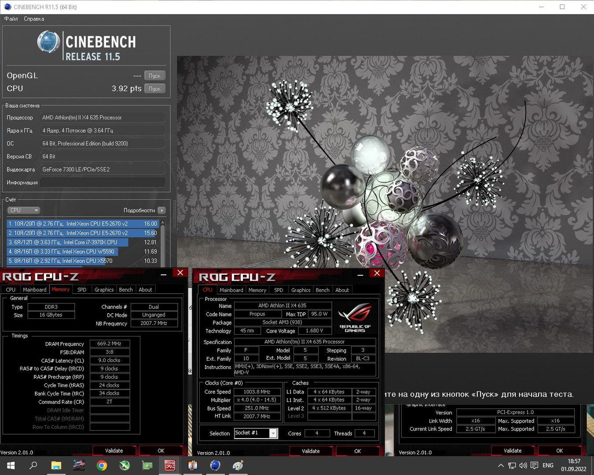This screenshot has height=475, width=594.
Task: Open Bench tab in Memory window
Action: point(126,289)
